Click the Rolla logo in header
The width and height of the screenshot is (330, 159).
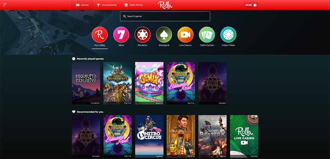[x=165, y=5]
